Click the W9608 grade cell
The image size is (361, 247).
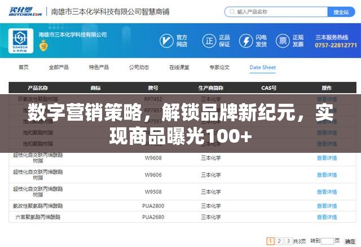click(153, 158)
